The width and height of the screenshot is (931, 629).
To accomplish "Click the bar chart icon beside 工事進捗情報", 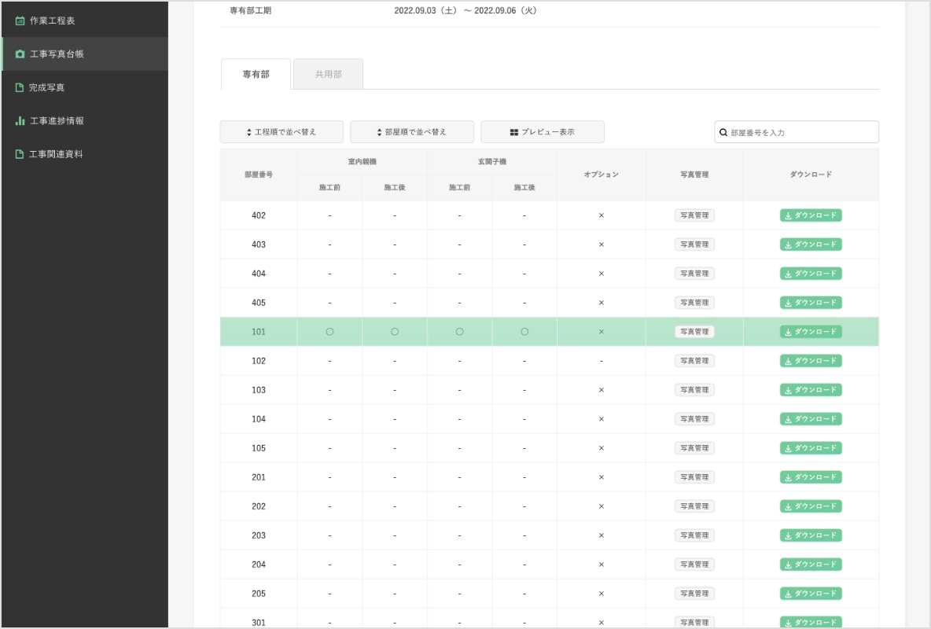I will pos(20,121).
